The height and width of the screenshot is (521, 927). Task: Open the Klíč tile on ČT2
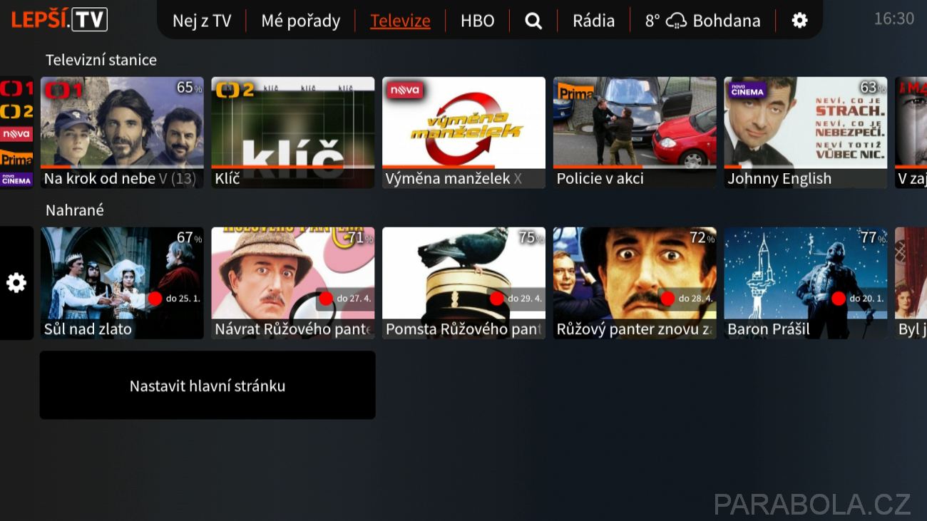(x=293, y=133)
